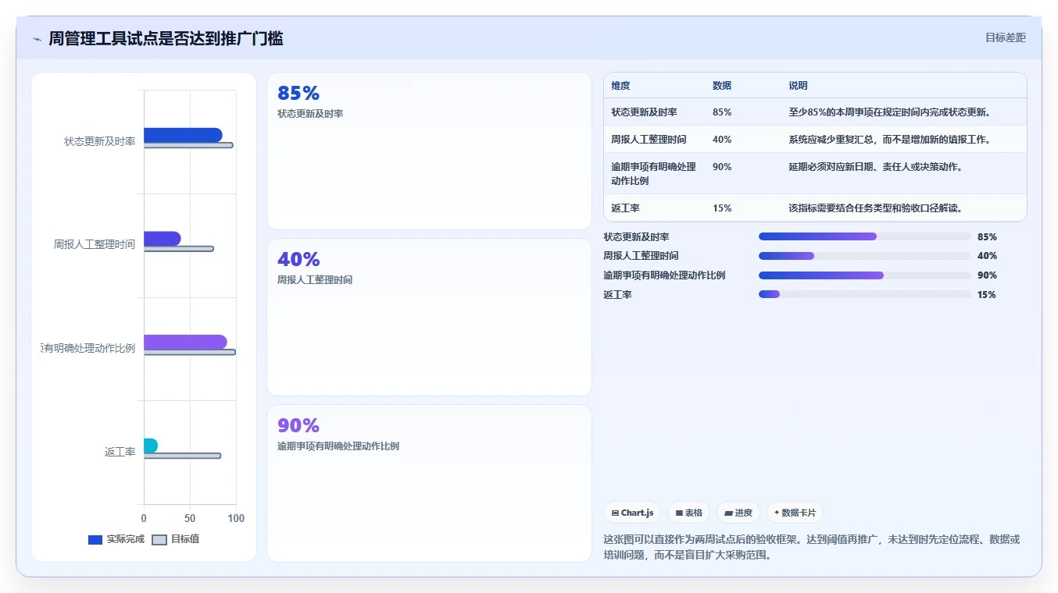Screen dimensions: 1058x593
Task: Click the footer note starting 这张图可以直接作为
Action: coord(812,547)
